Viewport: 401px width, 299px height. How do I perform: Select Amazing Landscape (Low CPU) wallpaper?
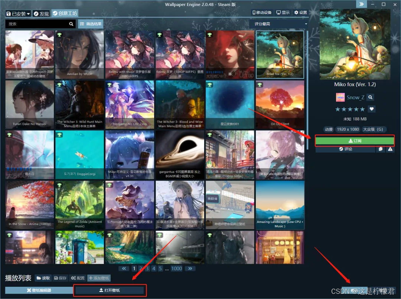pyautogui.click(x=280, y=205)
